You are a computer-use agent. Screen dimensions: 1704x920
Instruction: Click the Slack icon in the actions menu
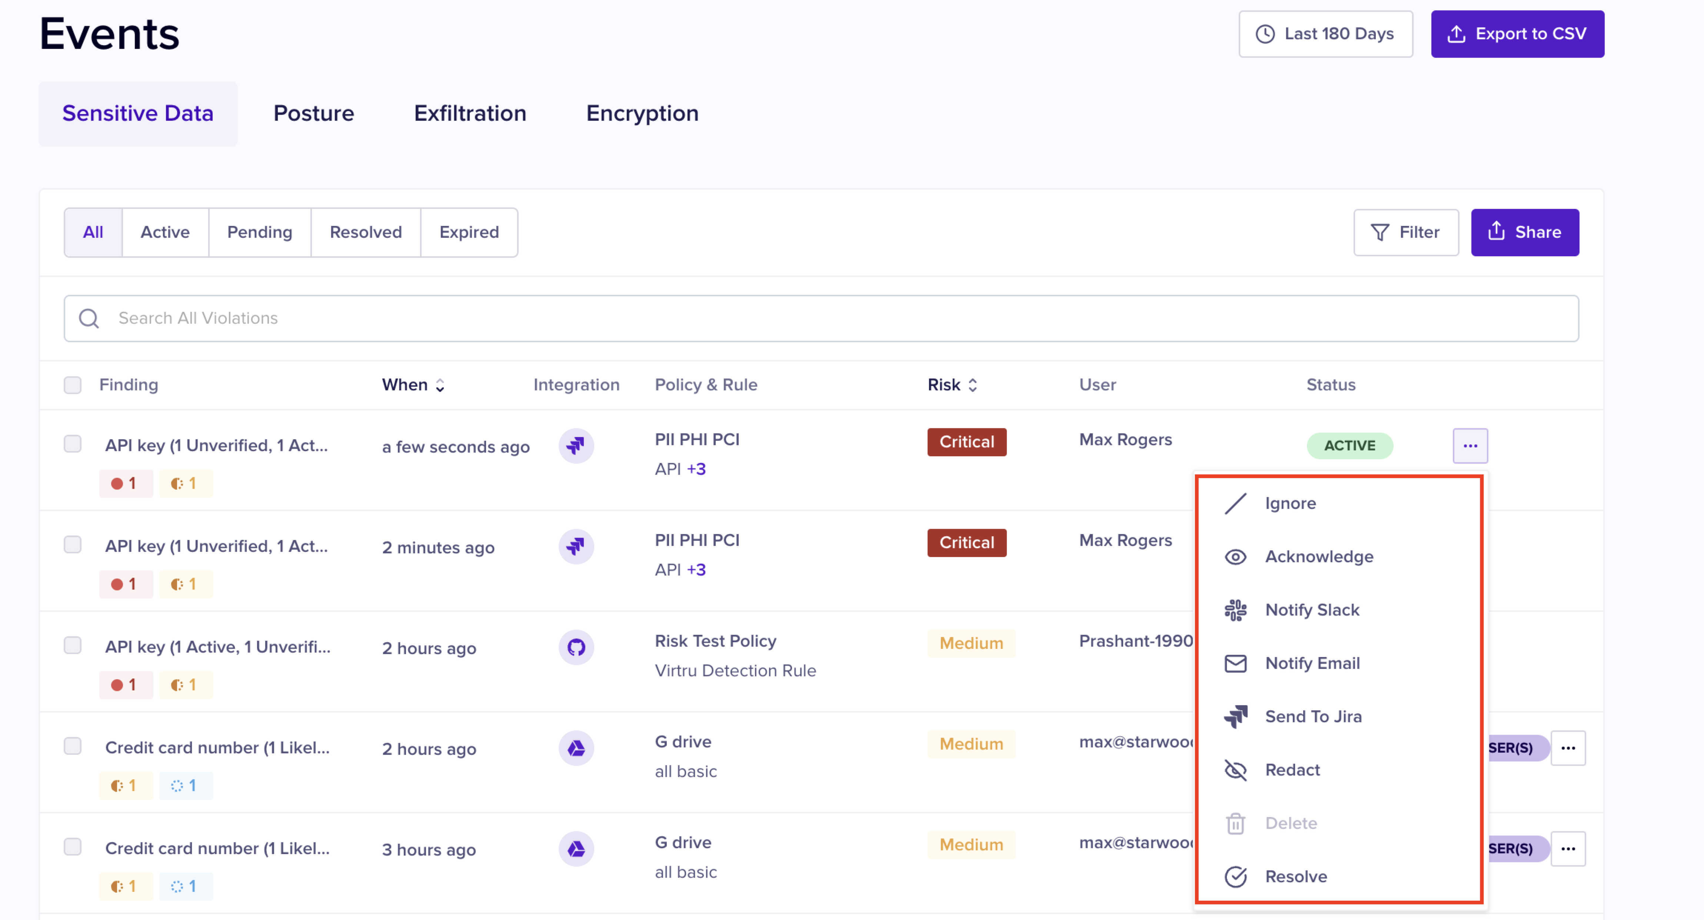click(1235, 610)
